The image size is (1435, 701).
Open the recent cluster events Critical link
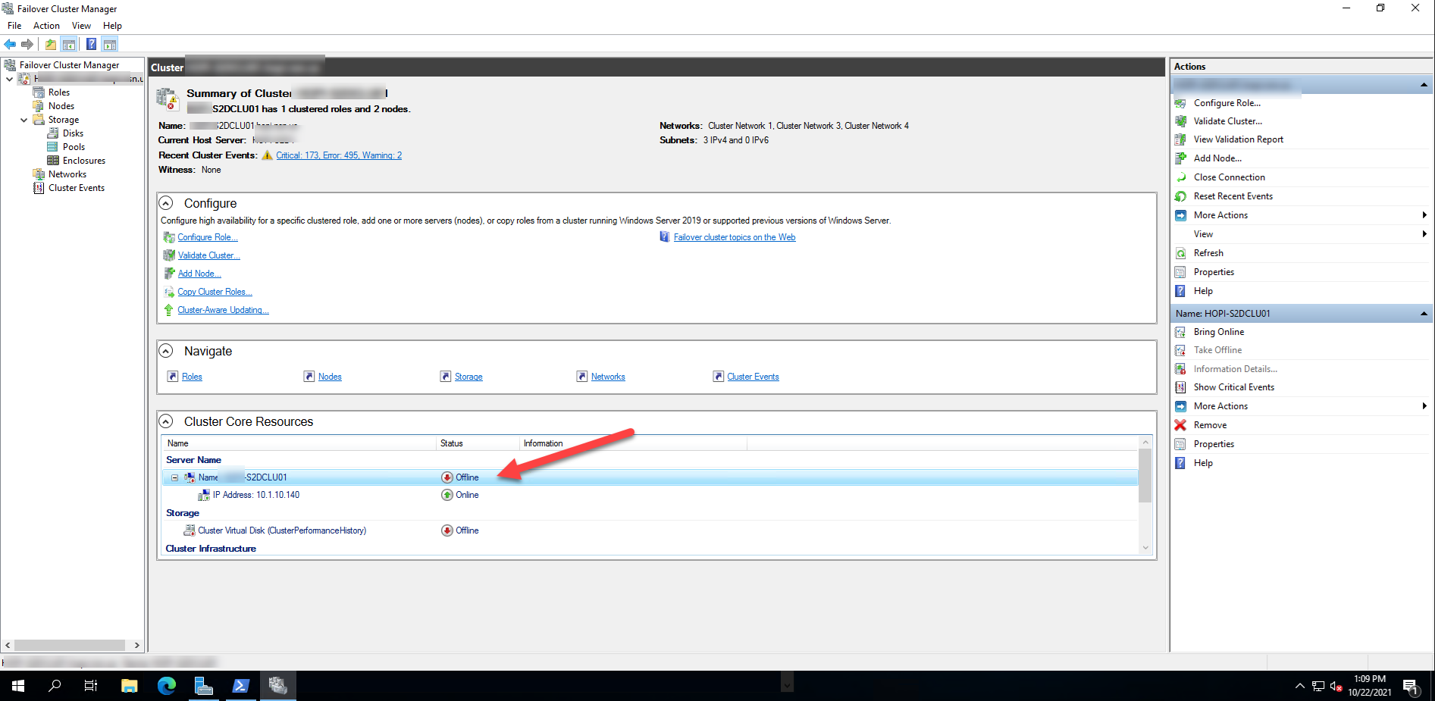tap(339, 155)
